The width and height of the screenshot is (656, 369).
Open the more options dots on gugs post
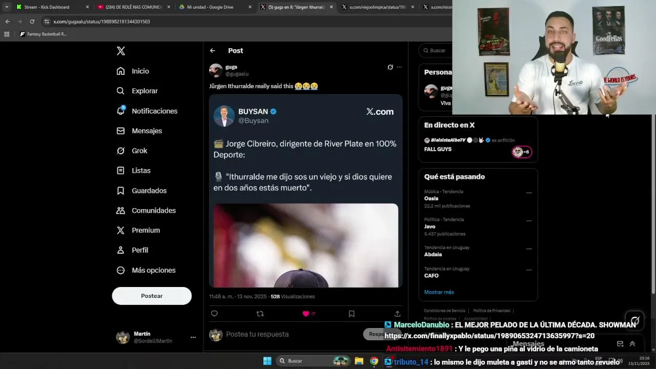399,67
